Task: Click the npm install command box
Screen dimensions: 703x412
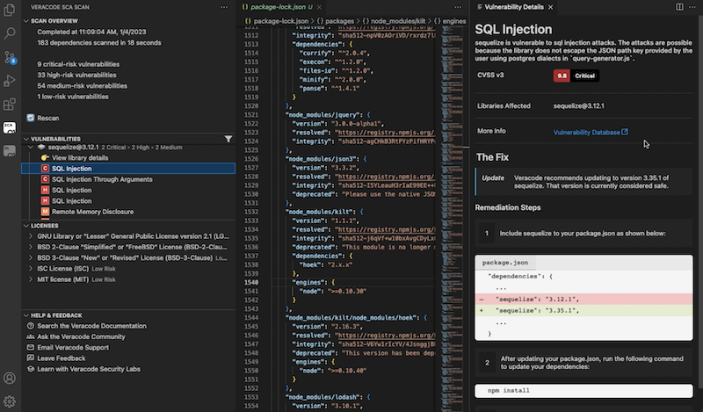Action: pyautogui.click(x=583, y=391)
